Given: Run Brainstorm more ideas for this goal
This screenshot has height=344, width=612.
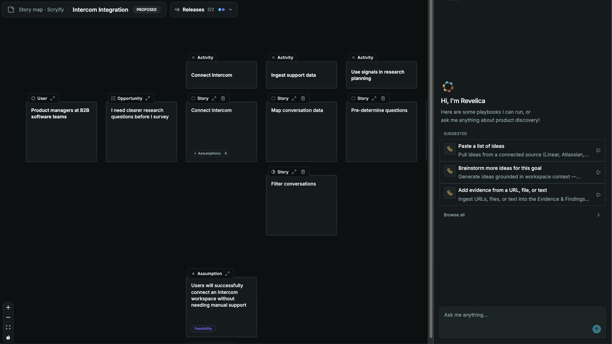Looking at the screenshot, I should click(x=598, y=172).
